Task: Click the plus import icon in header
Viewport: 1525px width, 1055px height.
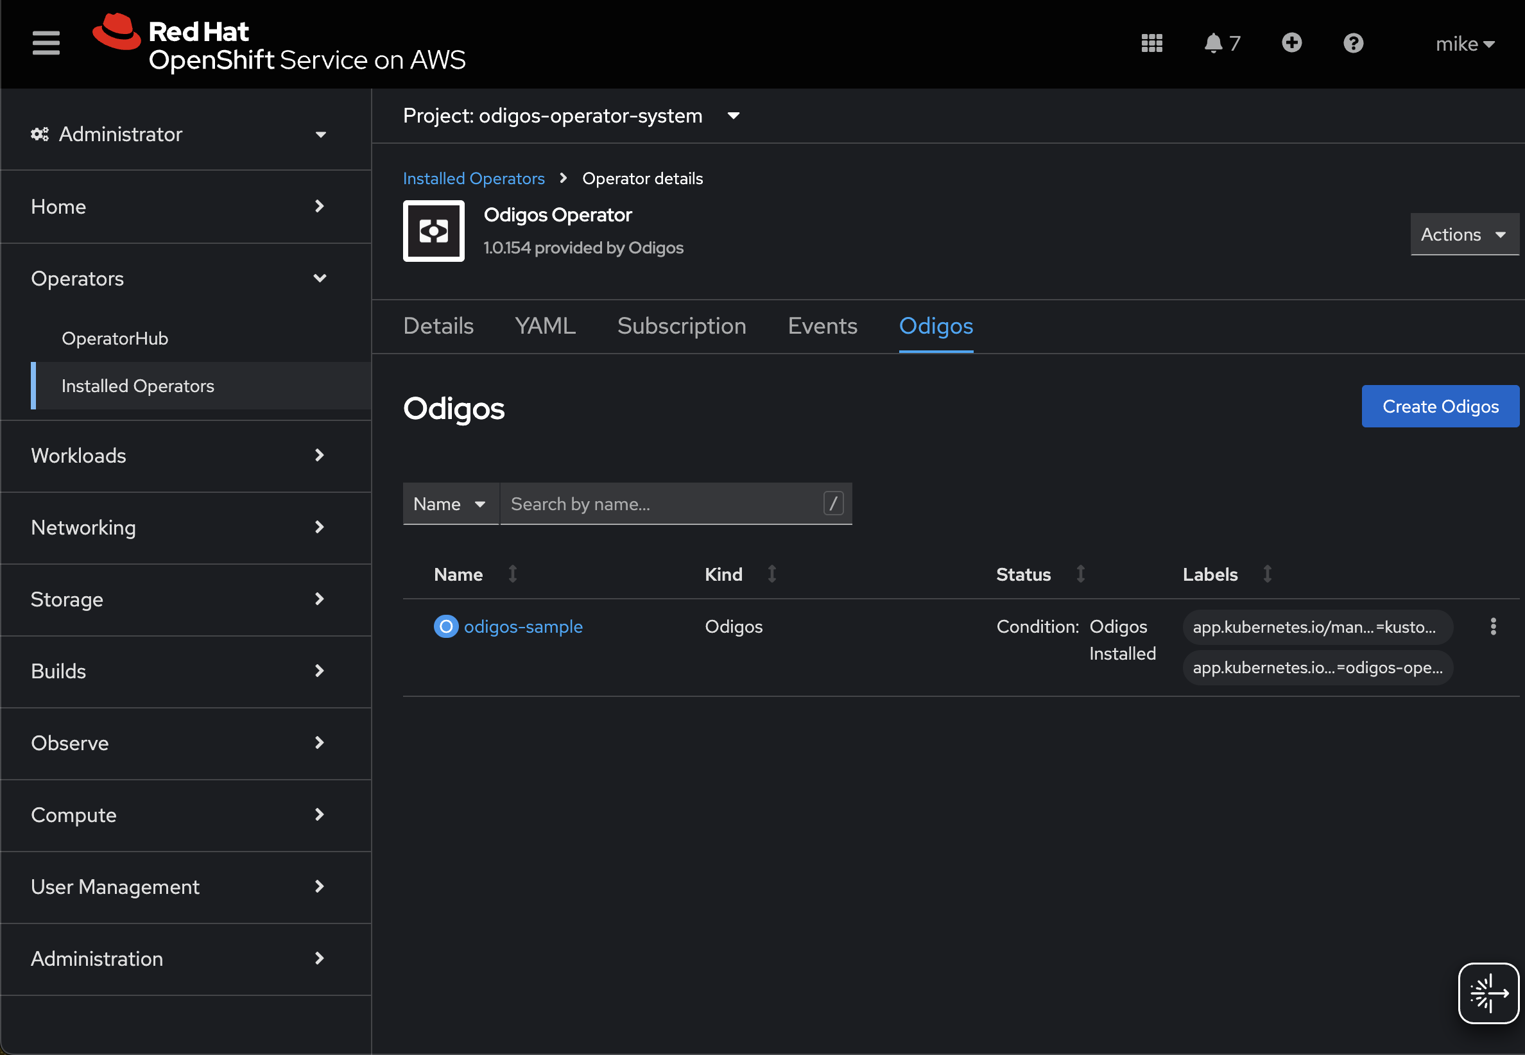Action: pyautogui.click(x=1291, y=44)
